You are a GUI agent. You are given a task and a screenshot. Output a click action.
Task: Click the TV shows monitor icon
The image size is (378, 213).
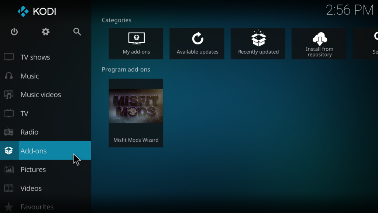point(9,57)
